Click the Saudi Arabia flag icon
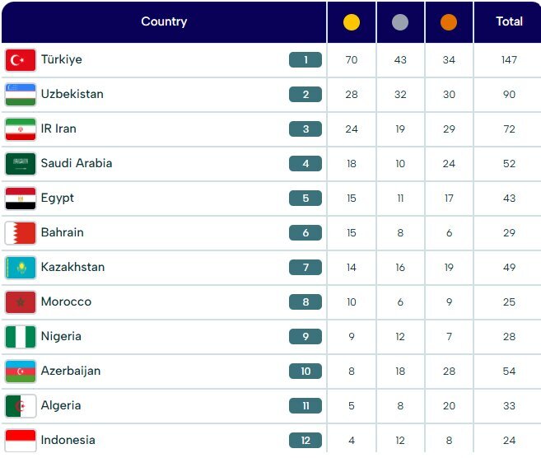541x458 pixels. click(21, 164)
